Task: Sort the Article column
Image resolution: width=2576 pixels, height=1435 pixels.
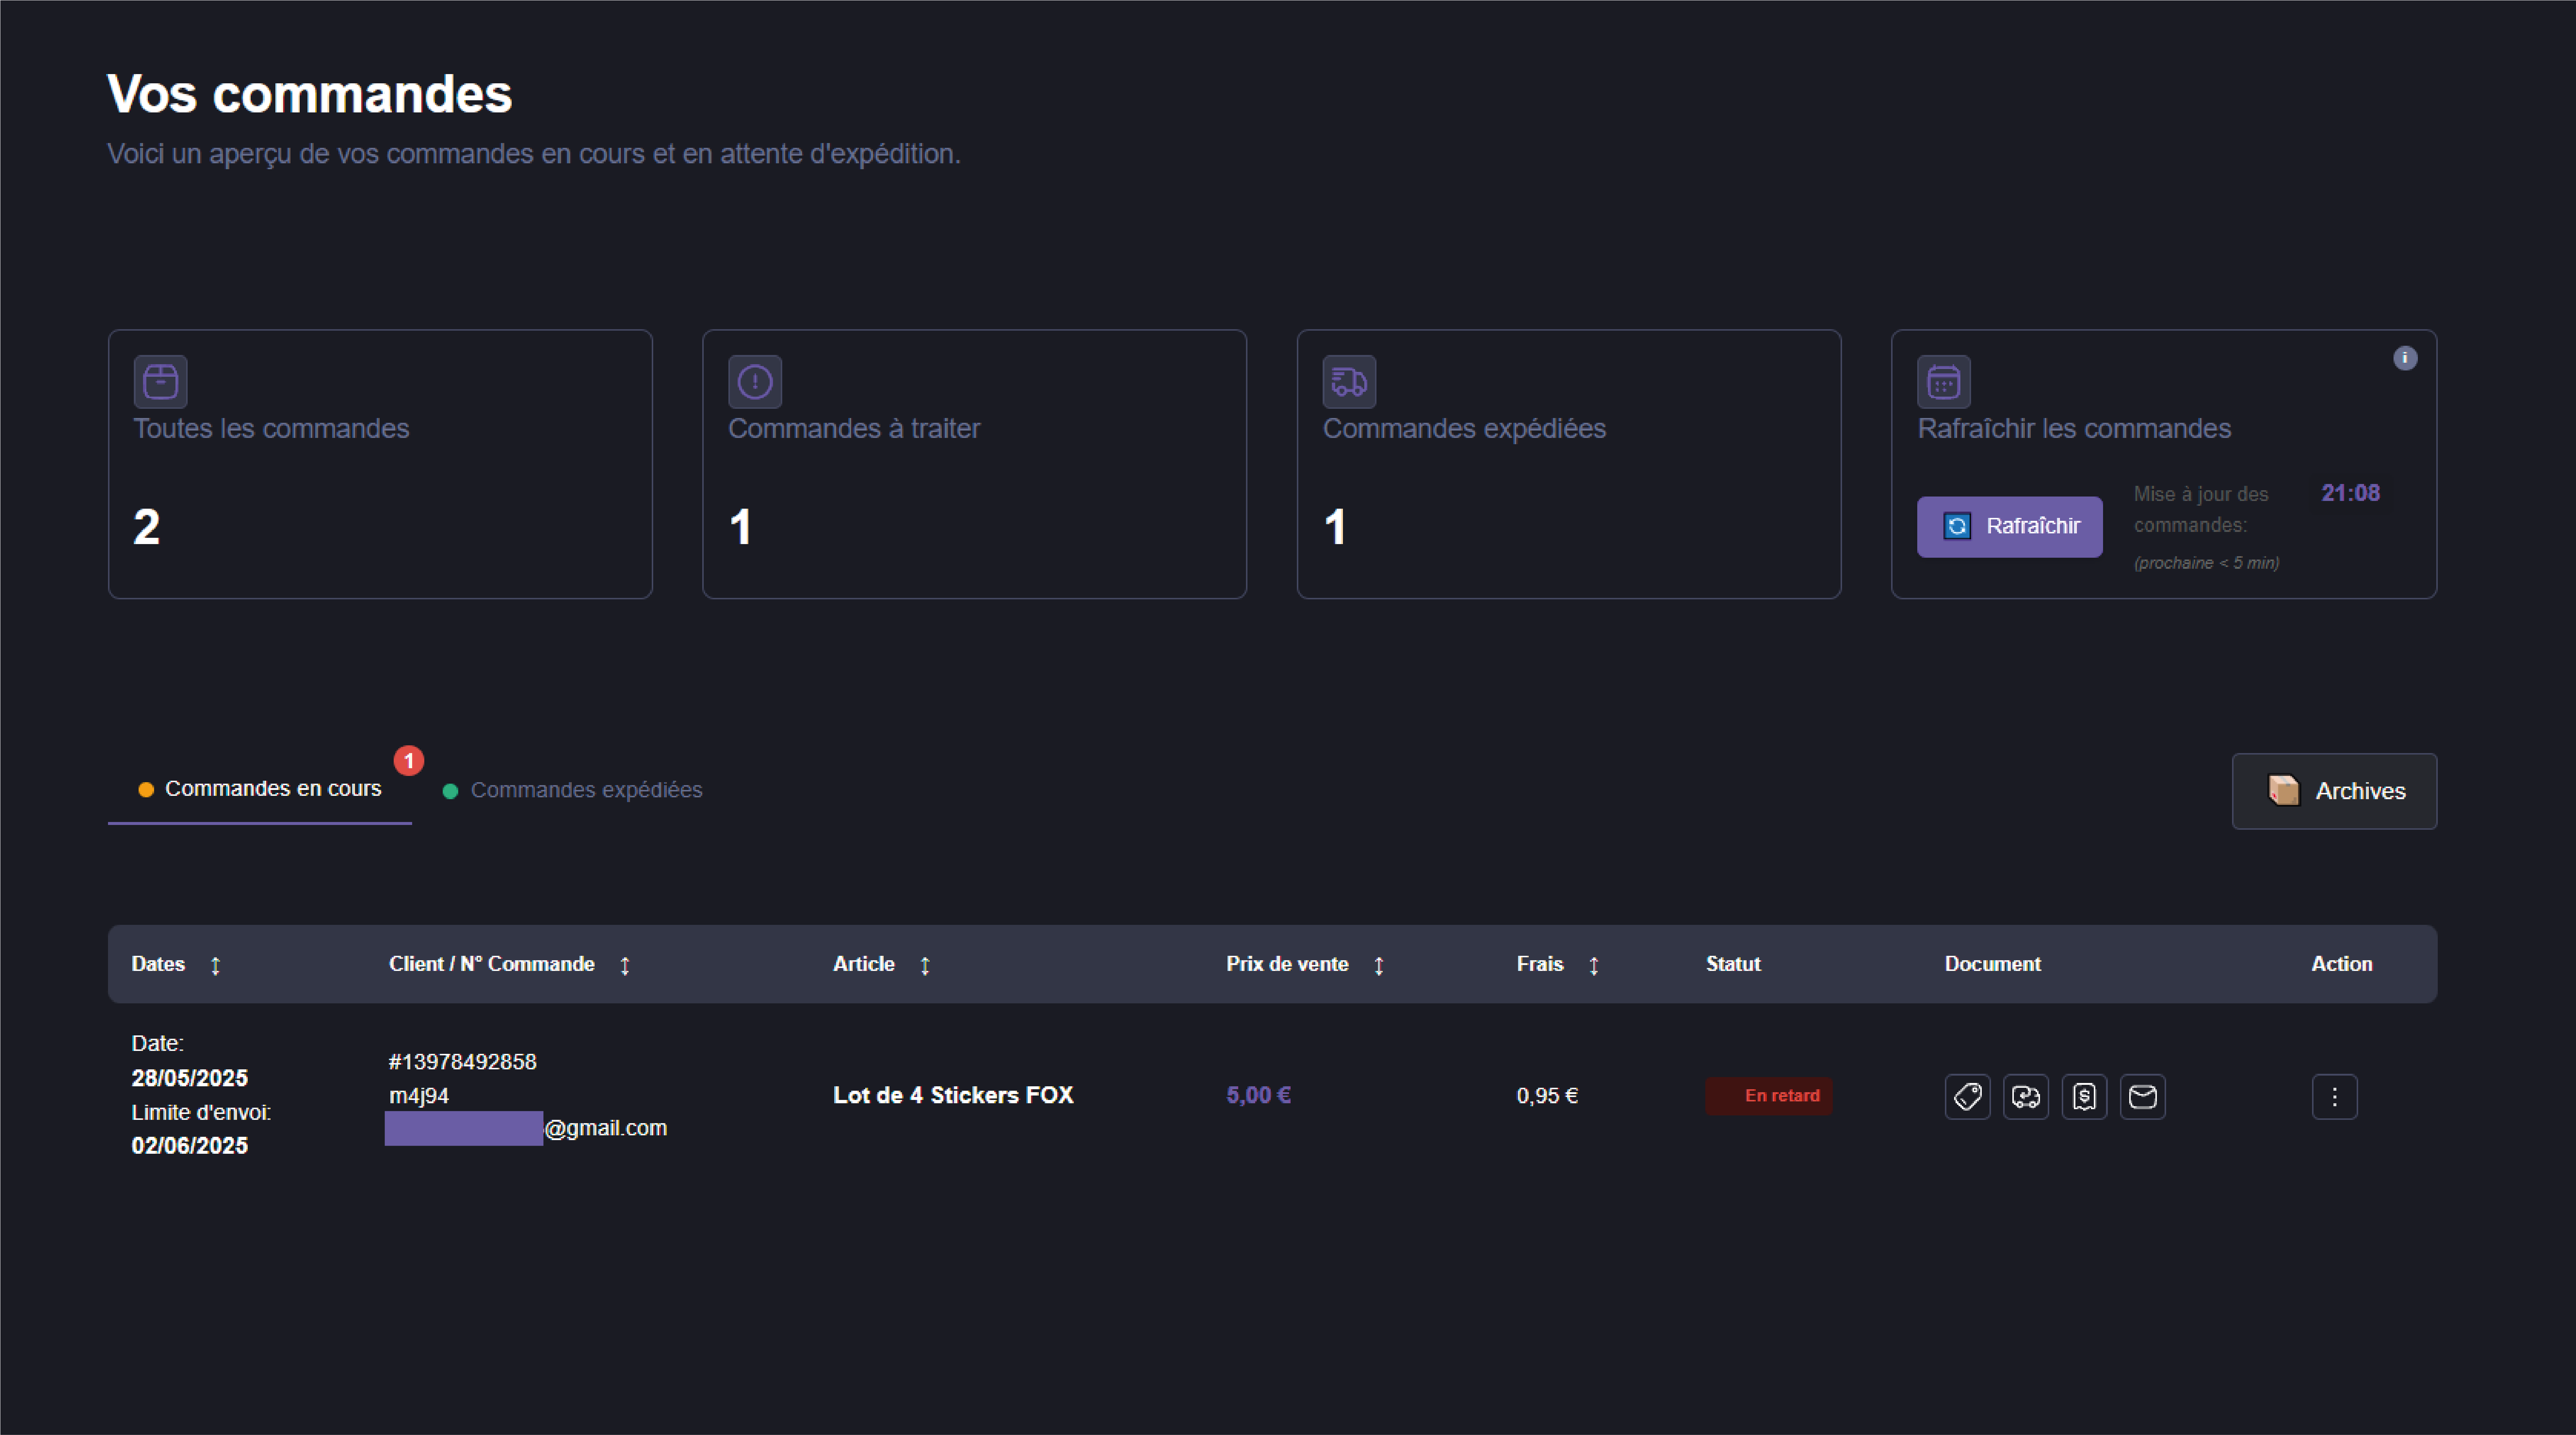Action: tap(924, 965)
